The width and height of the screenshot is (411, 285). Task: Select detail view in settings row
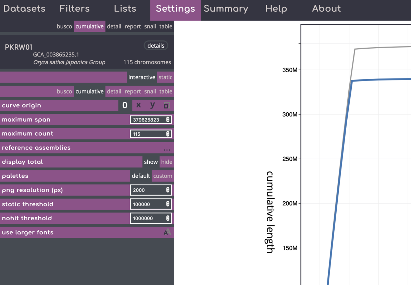coord(114,91)
